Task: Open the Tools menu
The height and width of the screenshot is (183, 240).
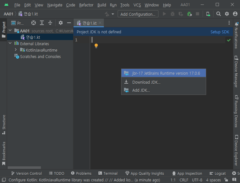Action: 125,5
